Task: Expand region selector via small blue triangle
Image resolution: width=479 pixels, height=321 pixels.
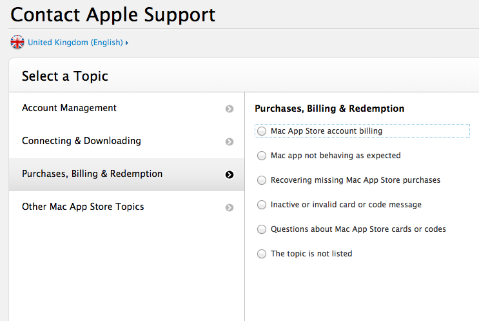Action: 127,43
